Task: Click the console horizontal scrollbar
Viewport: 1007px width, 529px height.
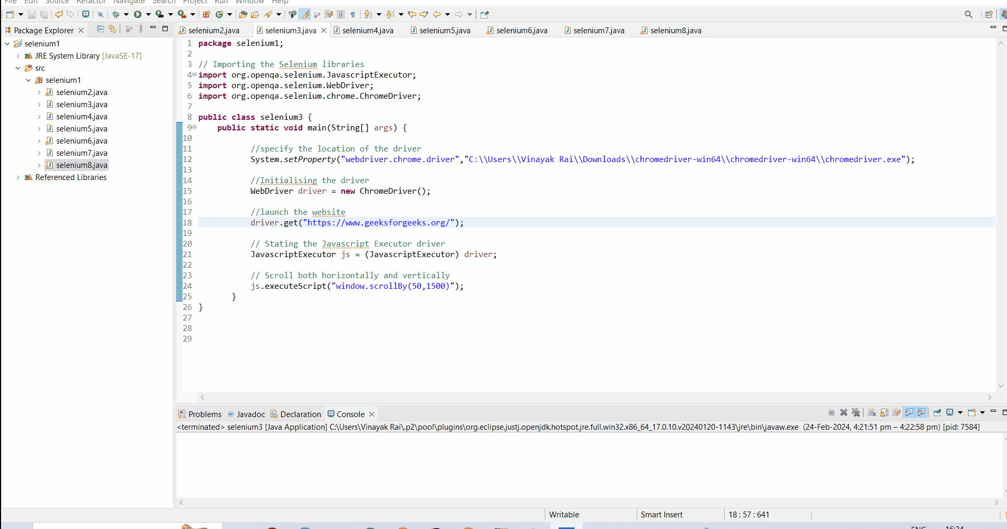Action: 589,502
